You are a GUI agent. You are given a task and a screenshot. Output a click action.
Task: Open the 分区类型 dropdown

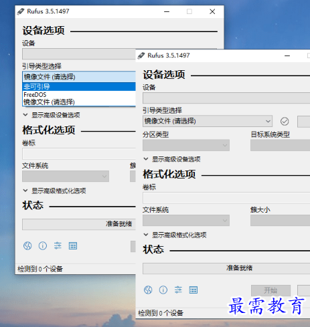pyautogui.click(x=186, y=145)
